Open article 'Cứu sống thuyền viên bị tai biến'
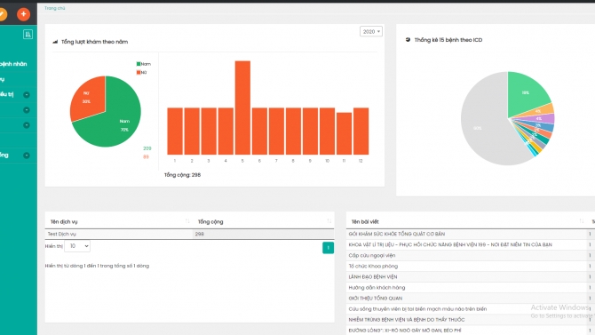Screen dimensions: 595x335 point(417,309)
